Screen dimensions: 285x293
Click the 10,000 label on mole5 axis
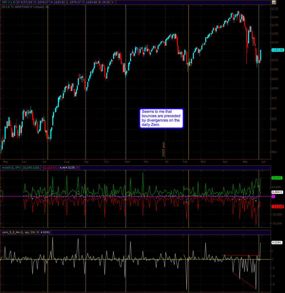click(x=276, y=187)
